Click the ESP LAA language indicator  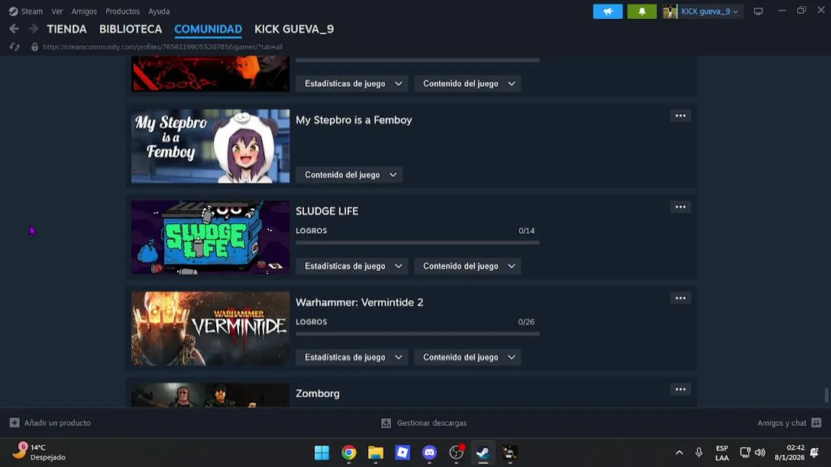click(722, 453)
